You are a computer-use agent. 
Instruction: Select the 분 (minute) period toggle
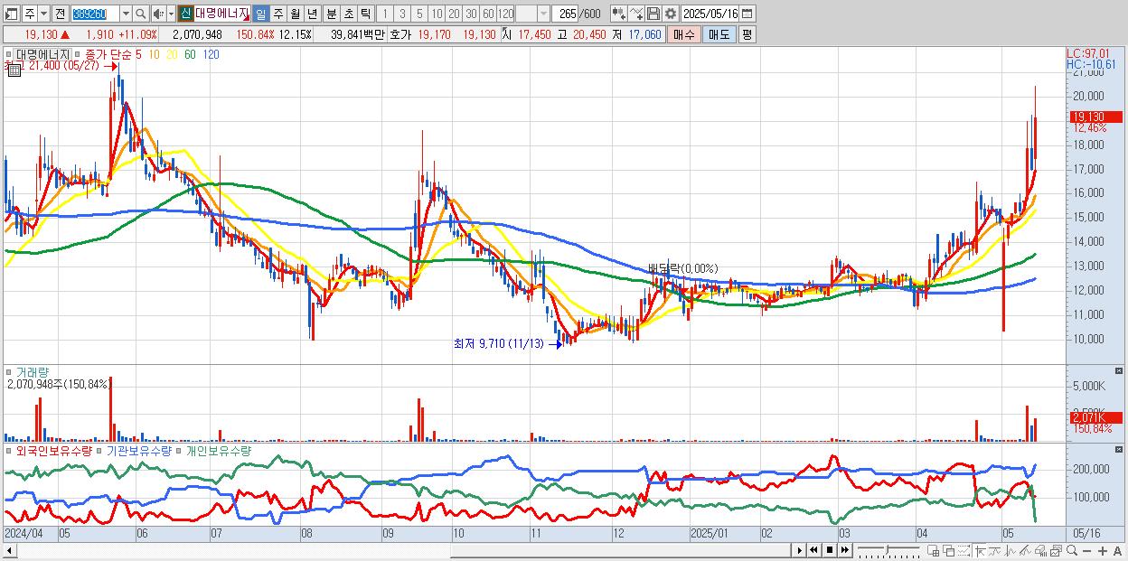click(x=331, y=14)
